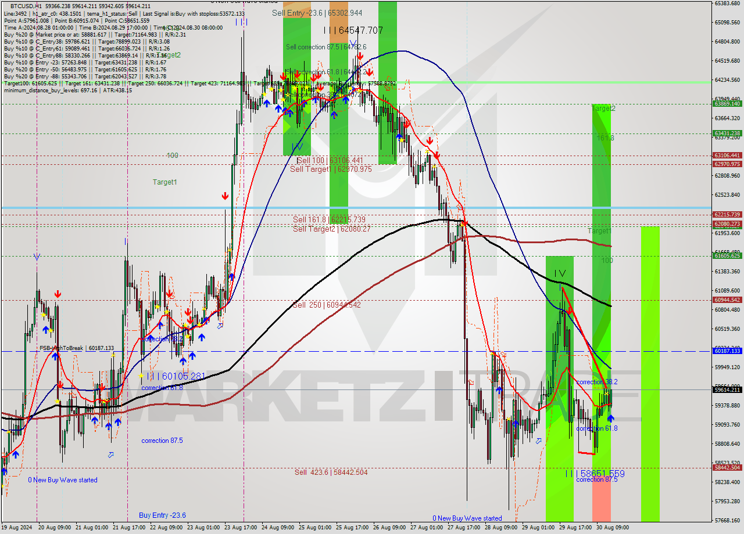Click the 'Sell Entry -23.6 | 65302.944' label

point(317,13)
